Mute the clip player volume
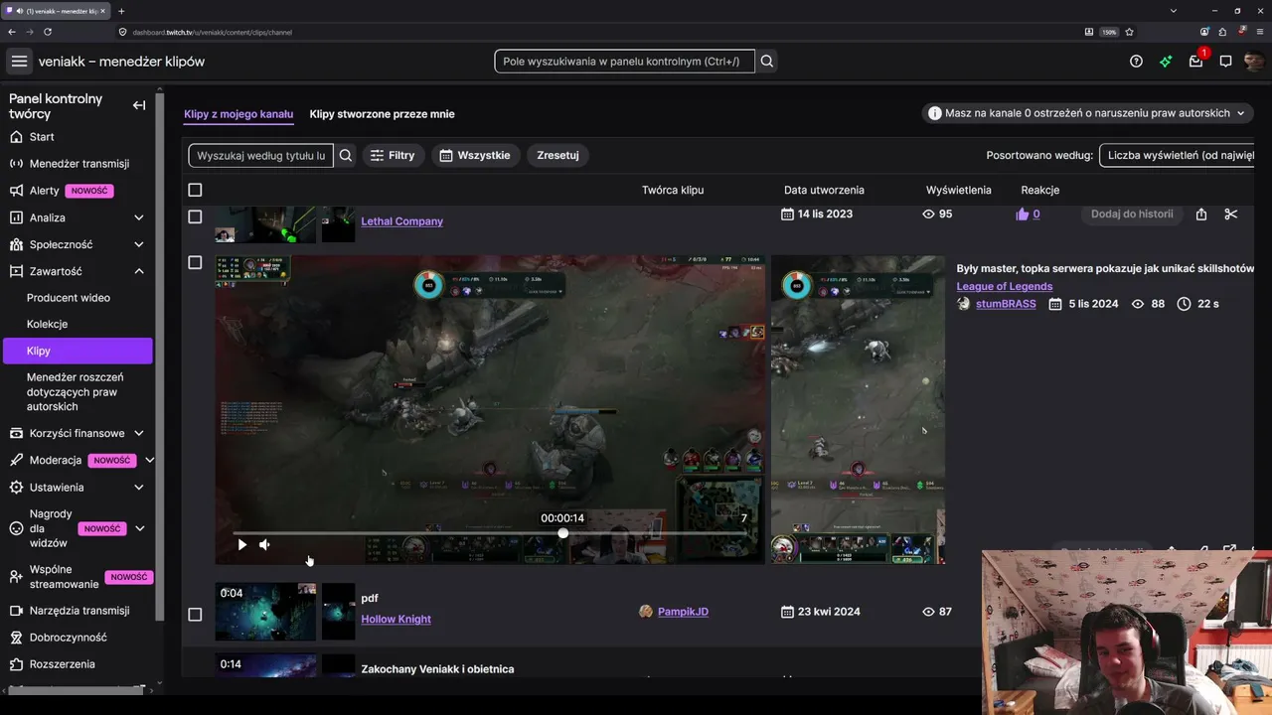The height and width of the screenshot is (715, 1272). coord(264,544)
